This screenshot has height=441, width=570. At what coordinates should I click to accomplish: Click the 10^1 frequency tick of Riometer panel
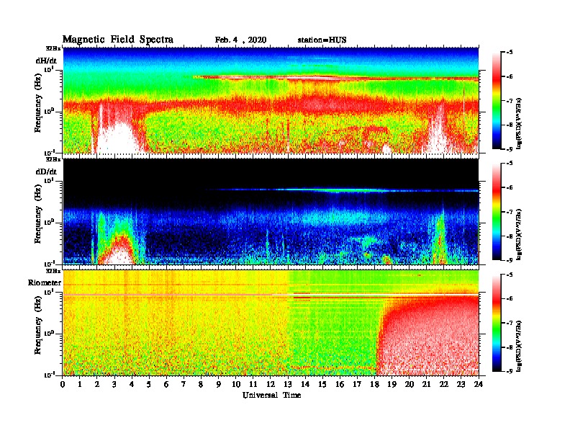pyautogui.click(x=50, y=292)
